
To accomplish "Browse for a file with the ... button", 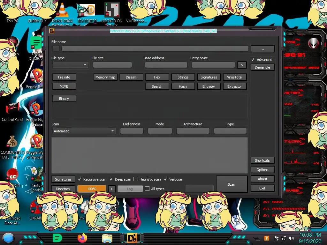I will (x=262, y=49).
